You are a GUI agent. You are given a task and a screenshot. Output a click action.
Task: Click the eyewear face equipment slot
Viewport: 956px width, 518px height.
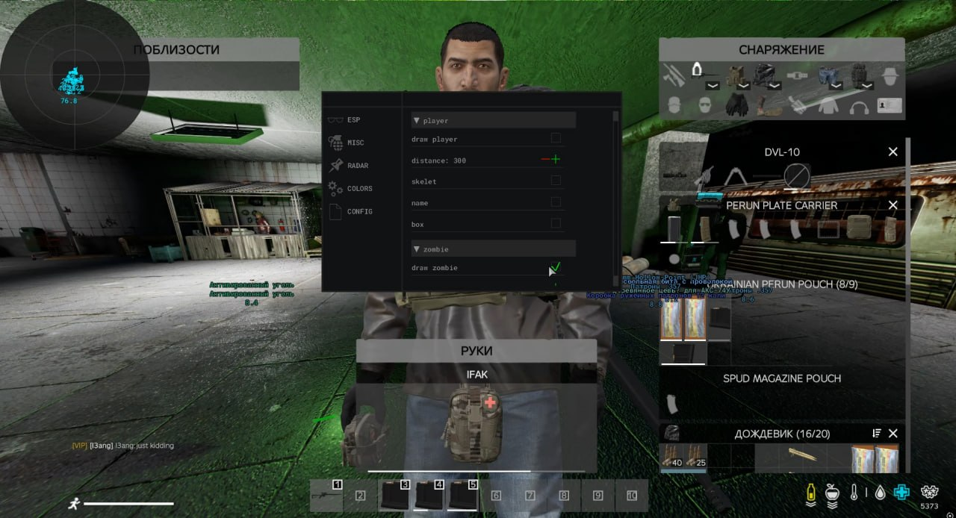pos(705,105)
